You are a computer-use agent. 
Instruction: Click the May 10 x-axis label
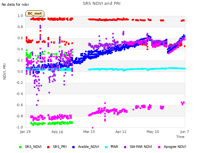coord(153,132)
